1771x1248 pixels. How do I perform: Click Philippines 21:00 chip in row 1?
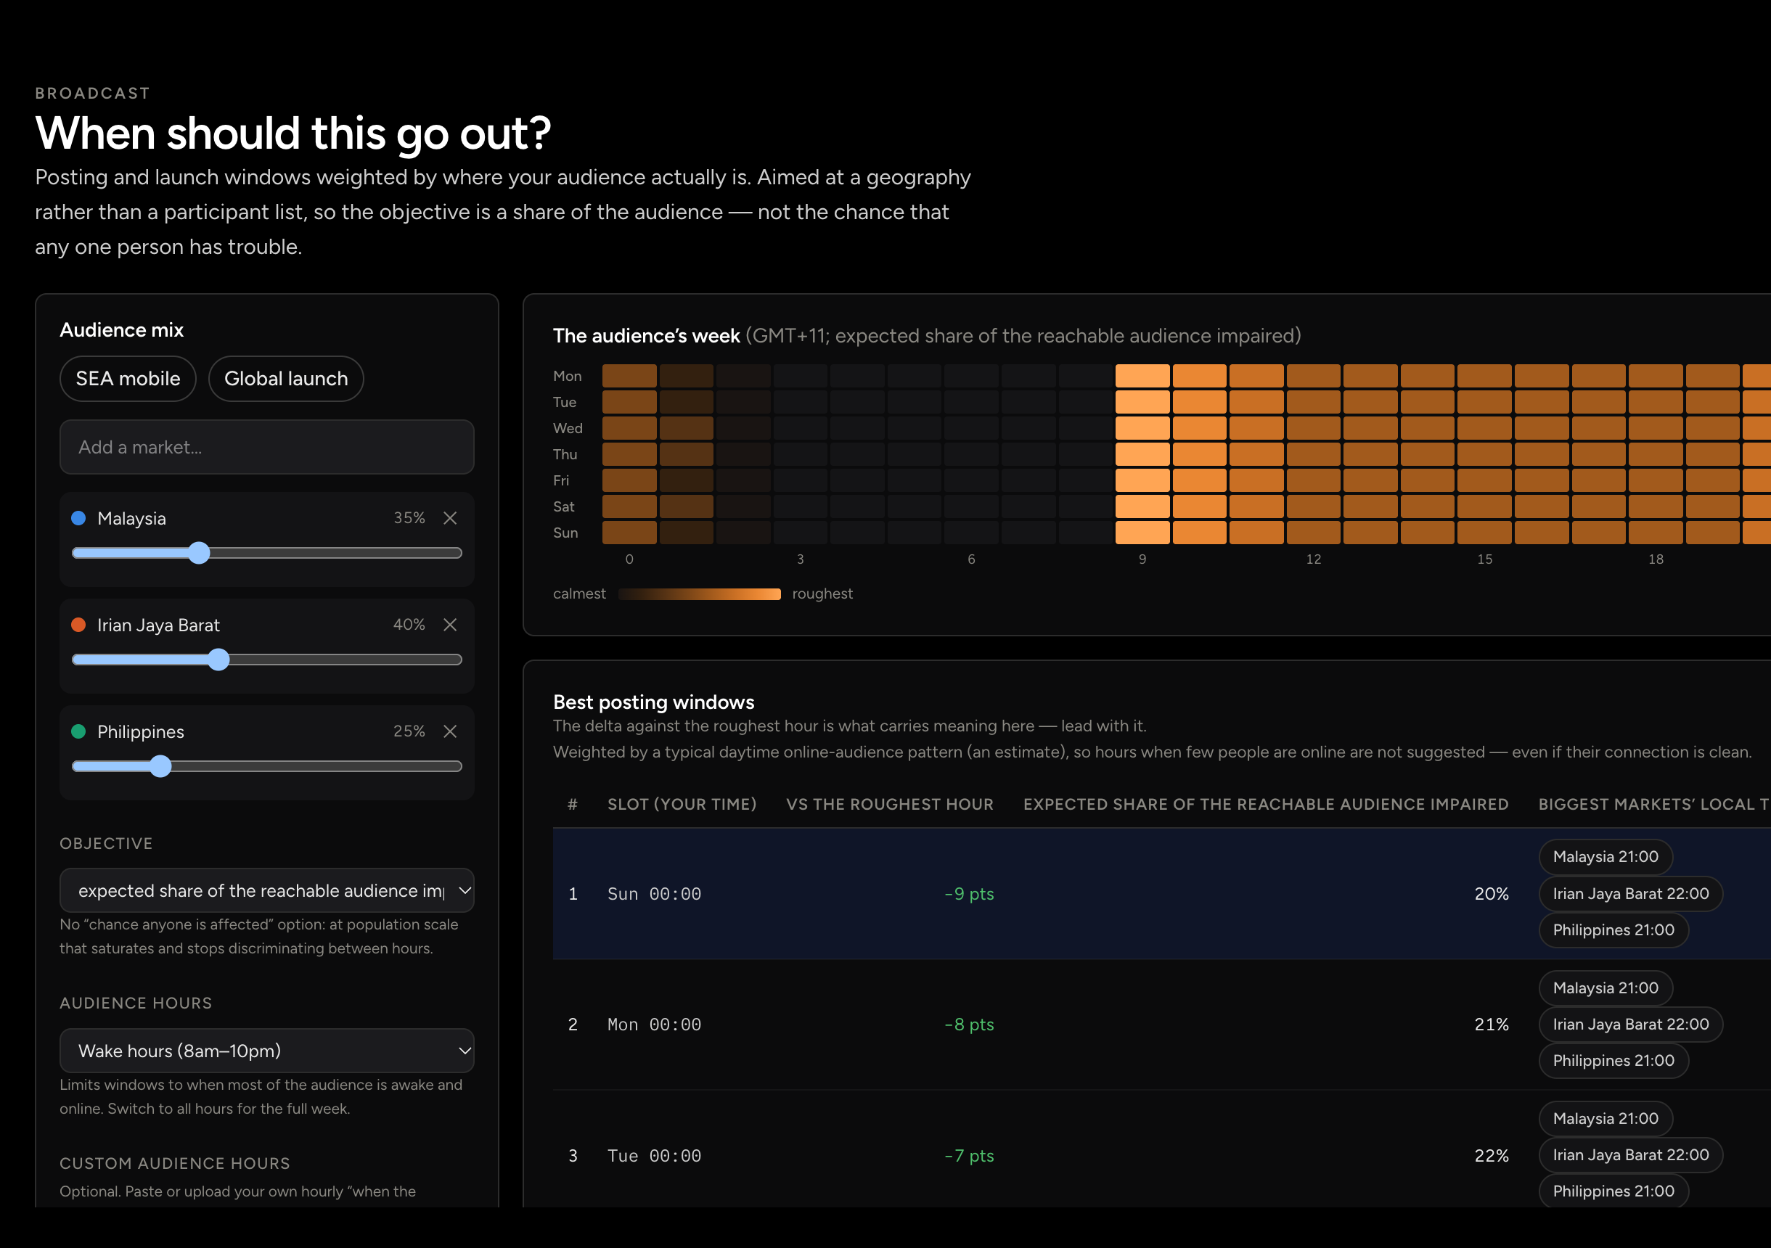(1613, 930)
